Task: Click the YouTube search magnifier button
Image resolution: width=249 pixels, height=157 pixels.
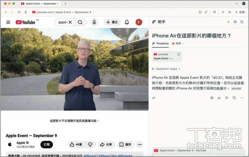Action: coord(80,22)
